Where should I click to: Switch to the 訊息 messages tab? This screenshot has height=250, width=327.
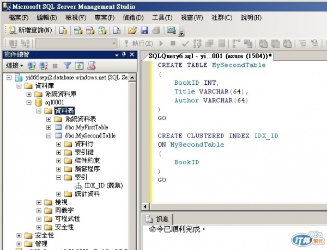pyautogui.click(x=159, y=219)
